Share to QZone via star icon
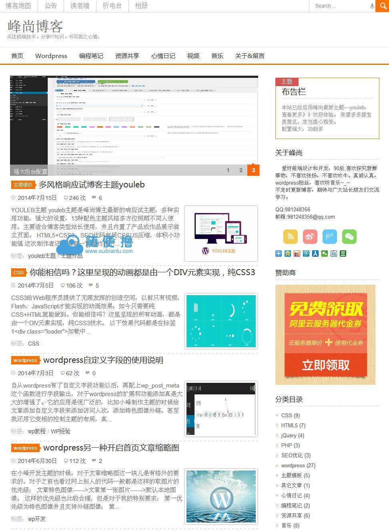The width and height of the screenshot is (389, 531). pyautogui.click(x=288, y=253)
